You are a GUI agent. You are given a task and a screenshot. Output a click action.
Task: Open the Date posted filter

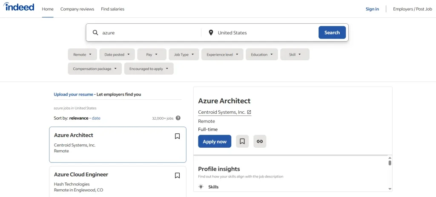tap(117, 54)
